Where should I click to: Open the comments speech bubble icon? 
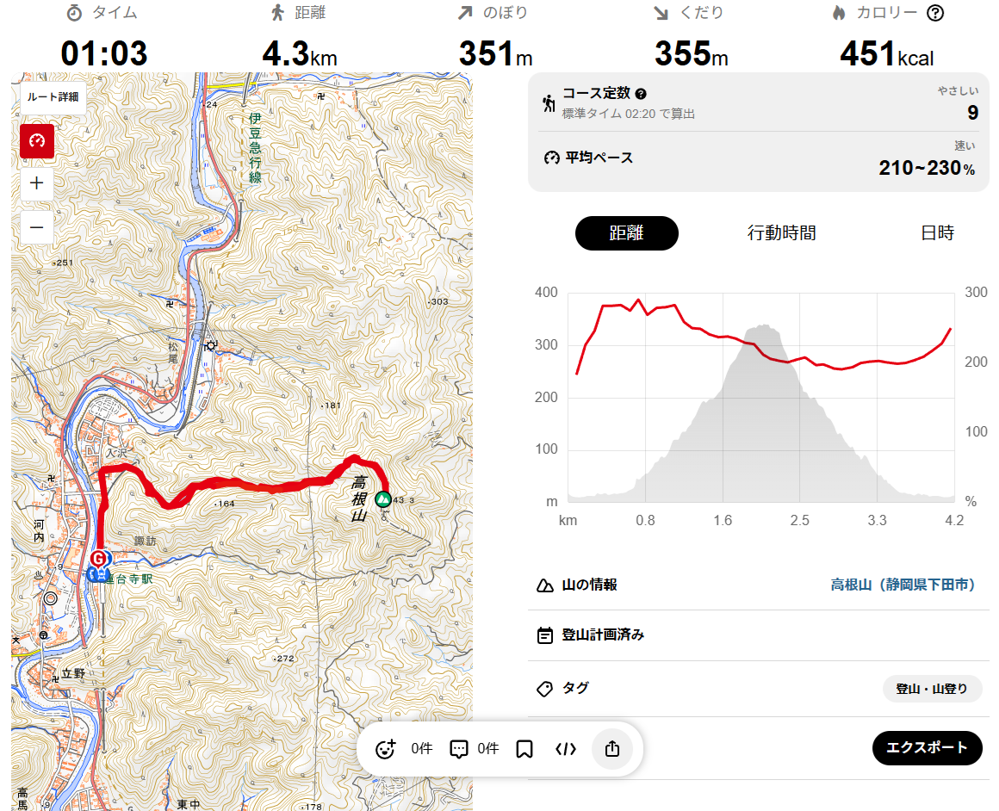[459, 749]
